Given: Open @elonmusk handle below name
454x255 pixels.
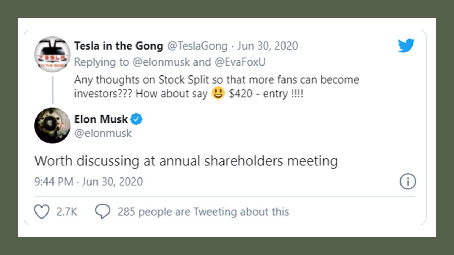Looking at the screenshot, I should click(x=103, y=134).
